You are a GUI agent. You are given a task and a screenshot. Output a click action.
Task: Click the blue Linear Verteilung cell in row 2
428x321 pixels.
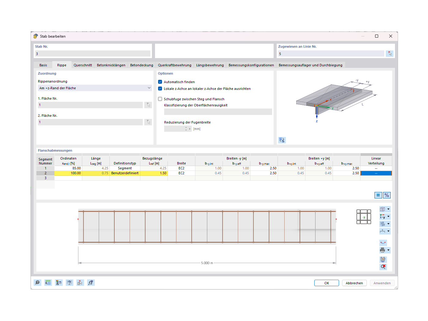(x=376, y=173)
